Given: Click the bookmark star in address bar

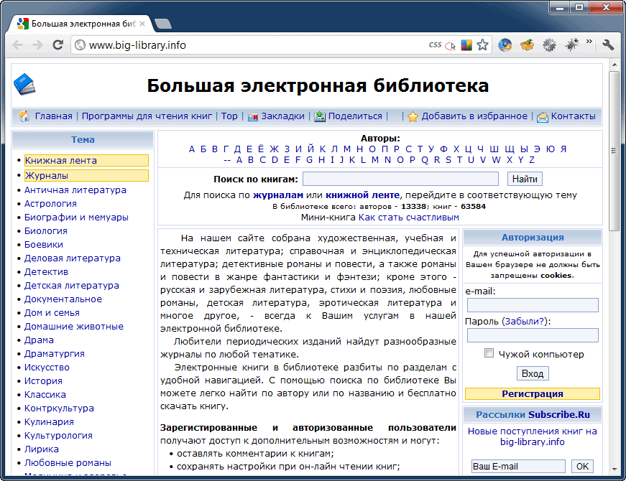Looking at the screenshot, I should pos(482,45).
